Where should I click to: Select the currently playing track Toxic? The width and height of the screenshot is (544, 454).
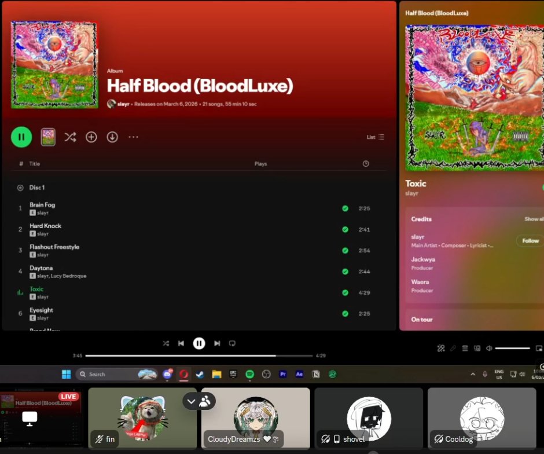tap(36, 289)
